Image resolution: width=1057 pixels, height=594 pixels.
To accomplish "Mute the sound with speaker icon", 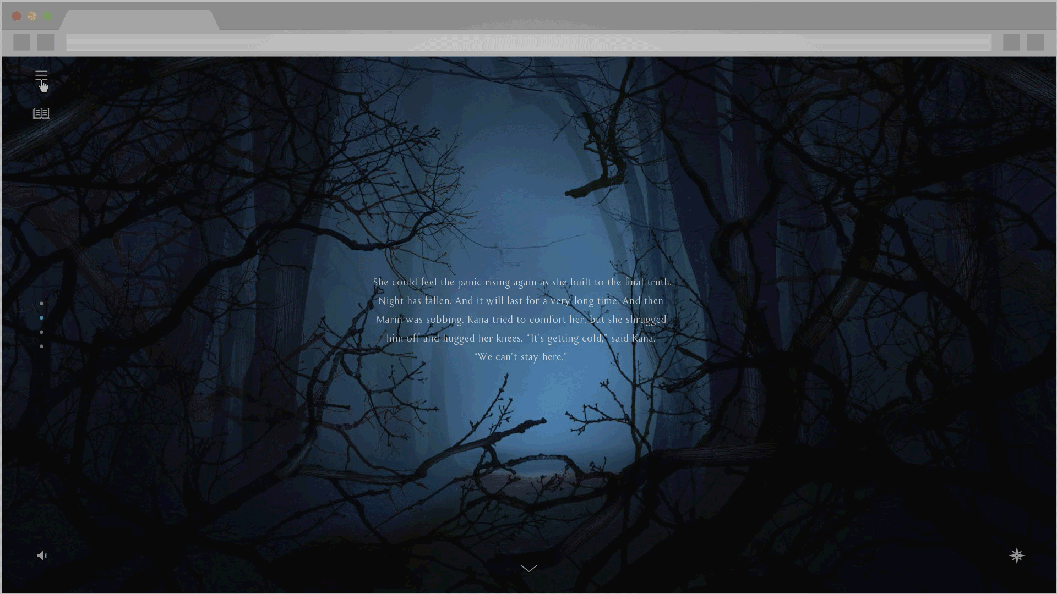I will click(42, 555).
